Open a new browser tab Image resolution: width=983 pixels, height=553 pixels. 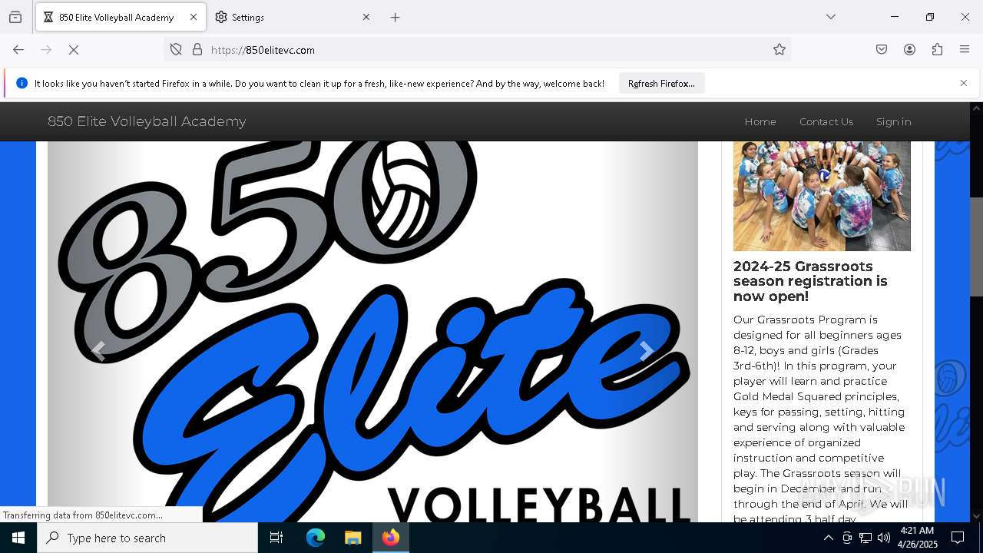coord(396,17)
